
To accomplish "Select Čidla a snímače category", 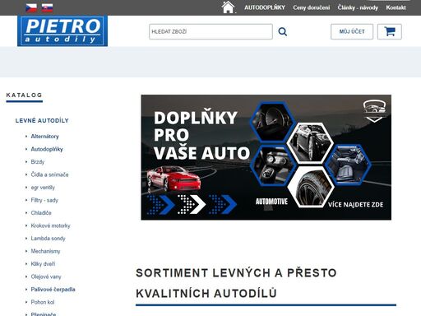I will coord(49,174).
